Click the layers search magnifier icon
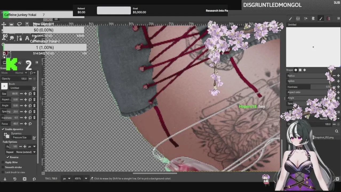Screen dimensions: 341x192 (x=337, y=131)
